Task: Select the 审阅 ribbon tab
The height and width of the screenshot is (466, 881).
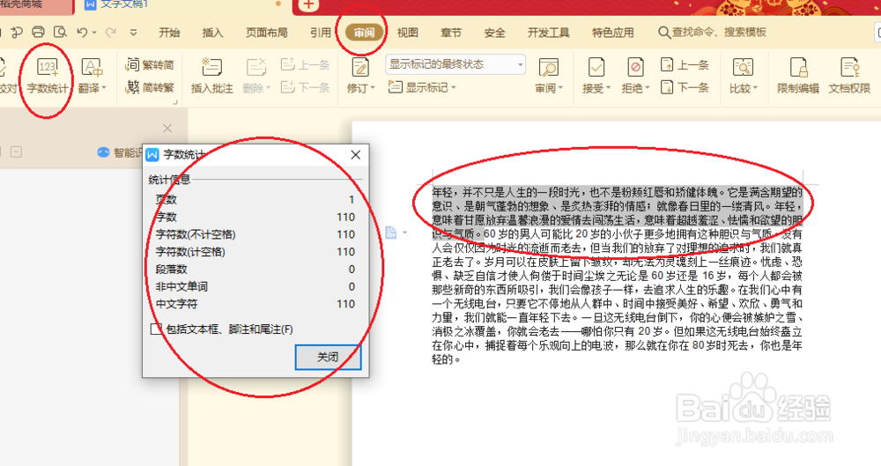Action: pos(364,33)
